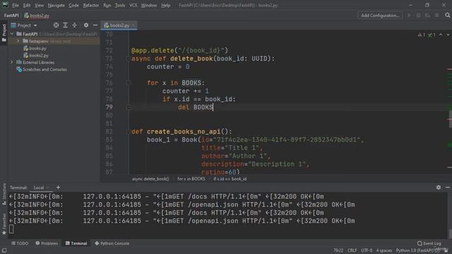Click the Select Opened File target icon
The height and width of the screenshot is (254, 452).
(56, 25)
